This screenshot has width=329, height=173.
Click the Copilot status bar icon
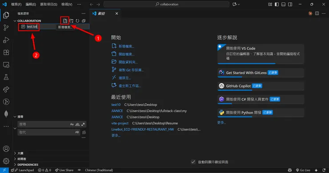(290, 170)
